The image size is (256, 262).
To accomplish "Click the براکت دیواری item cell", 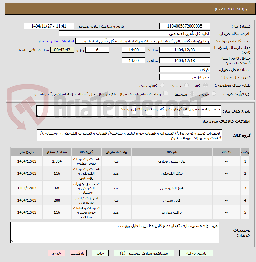I will [172, 212].
